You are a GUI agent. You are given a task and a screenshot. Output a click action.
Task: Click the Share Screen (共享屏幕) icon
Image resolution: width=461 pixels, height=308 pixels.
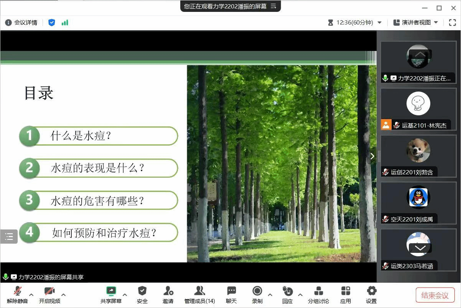[111, 291]
